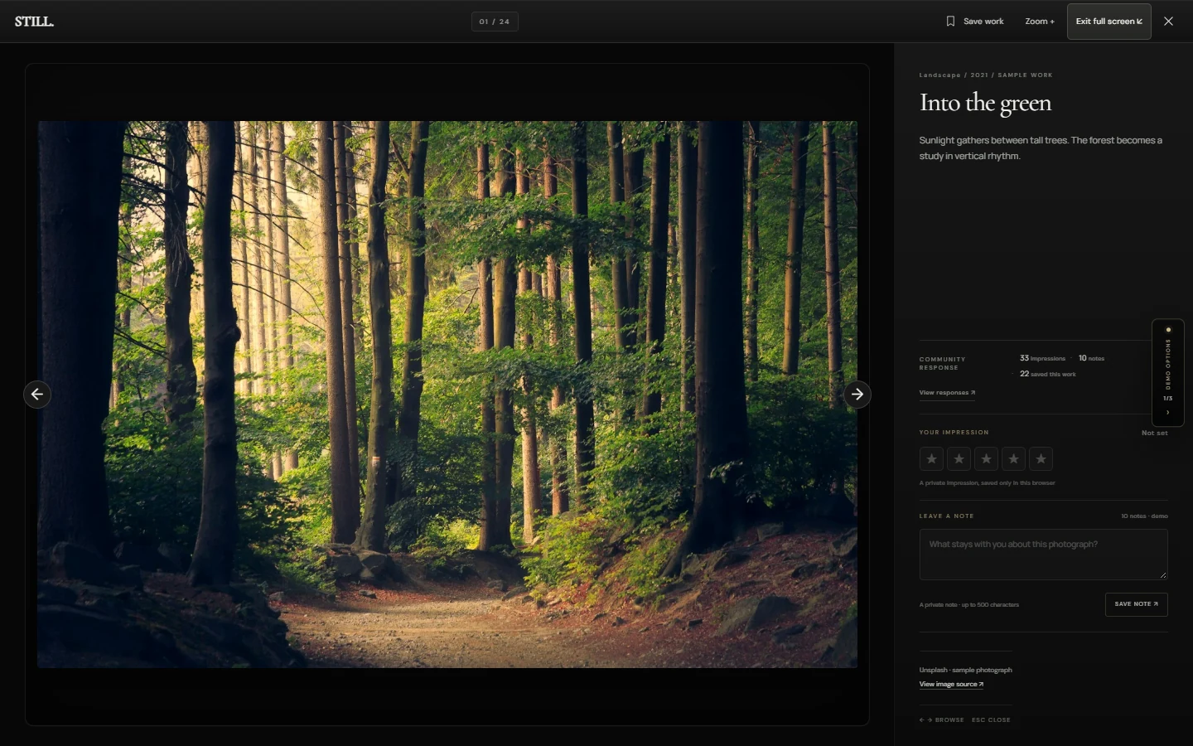The width and height of the screenshot is (1193, 746).
Task: Click the 01 / 24 counter
Action: click(495, 22)
